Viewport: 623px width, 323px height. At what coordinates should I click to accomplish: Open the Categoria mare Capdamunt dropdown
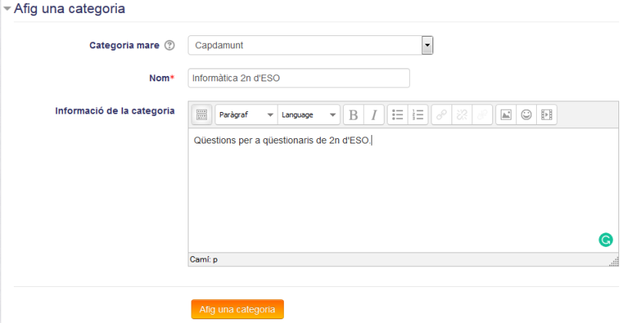click(x=310, y=45)
